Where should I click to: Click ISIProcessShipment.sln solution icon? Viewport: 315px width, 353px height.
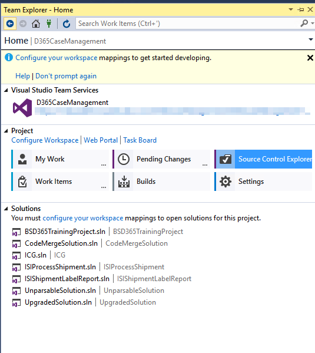tap(16, 267)
